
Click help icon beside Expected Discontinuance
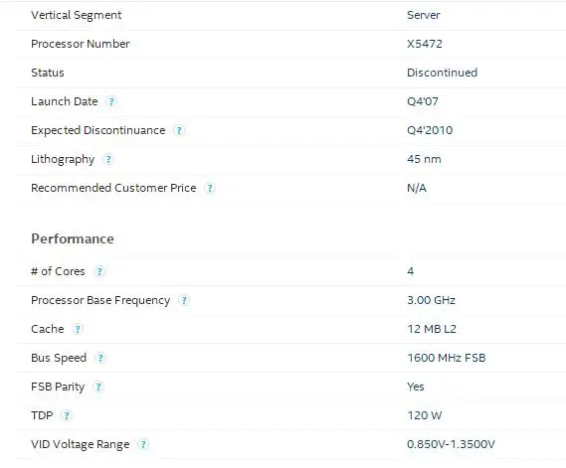click(x=179, y=130)
